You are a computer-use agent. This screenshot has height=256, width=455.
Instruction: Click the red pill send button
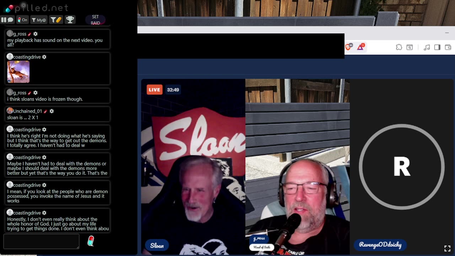click(x=91, y=241)
